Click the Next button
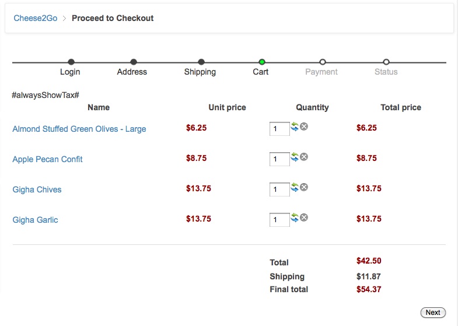458x326 pixels. pyautogui.click(x=433, y=313)
